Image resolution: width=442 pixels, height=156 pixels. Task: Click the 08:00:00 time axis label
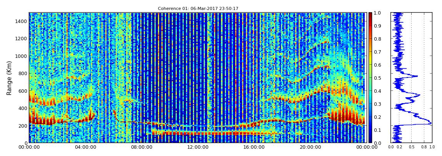[x=141, y=147]
